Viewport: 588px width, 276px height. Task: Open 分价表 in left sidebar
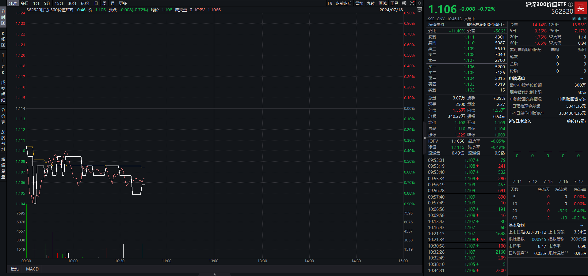tap(3, 116)
